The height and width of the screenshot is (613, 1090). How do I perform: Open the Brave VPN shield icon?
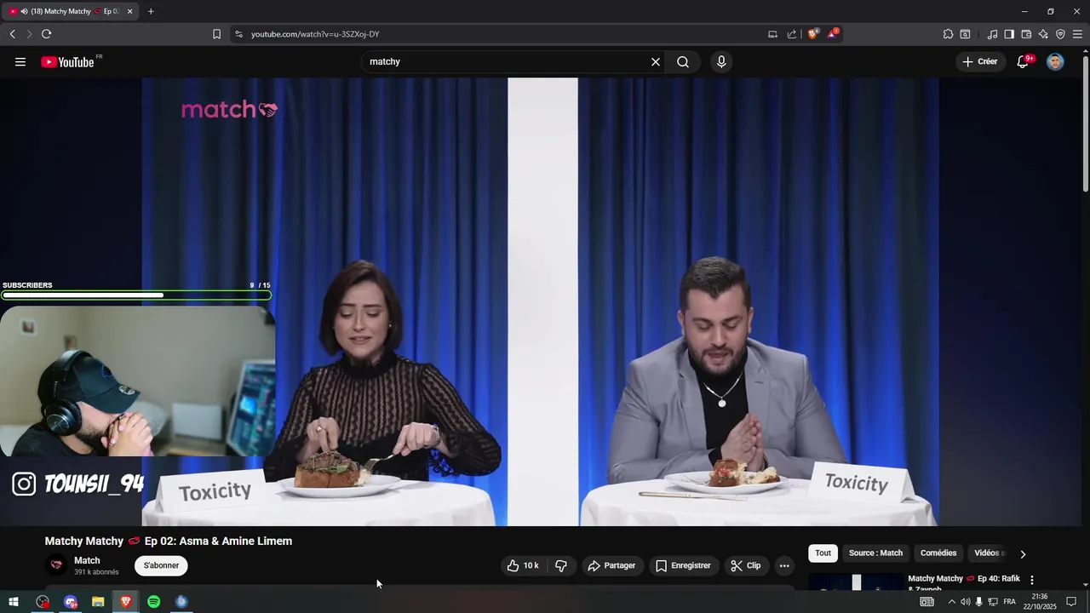(x=1060, y=34)
